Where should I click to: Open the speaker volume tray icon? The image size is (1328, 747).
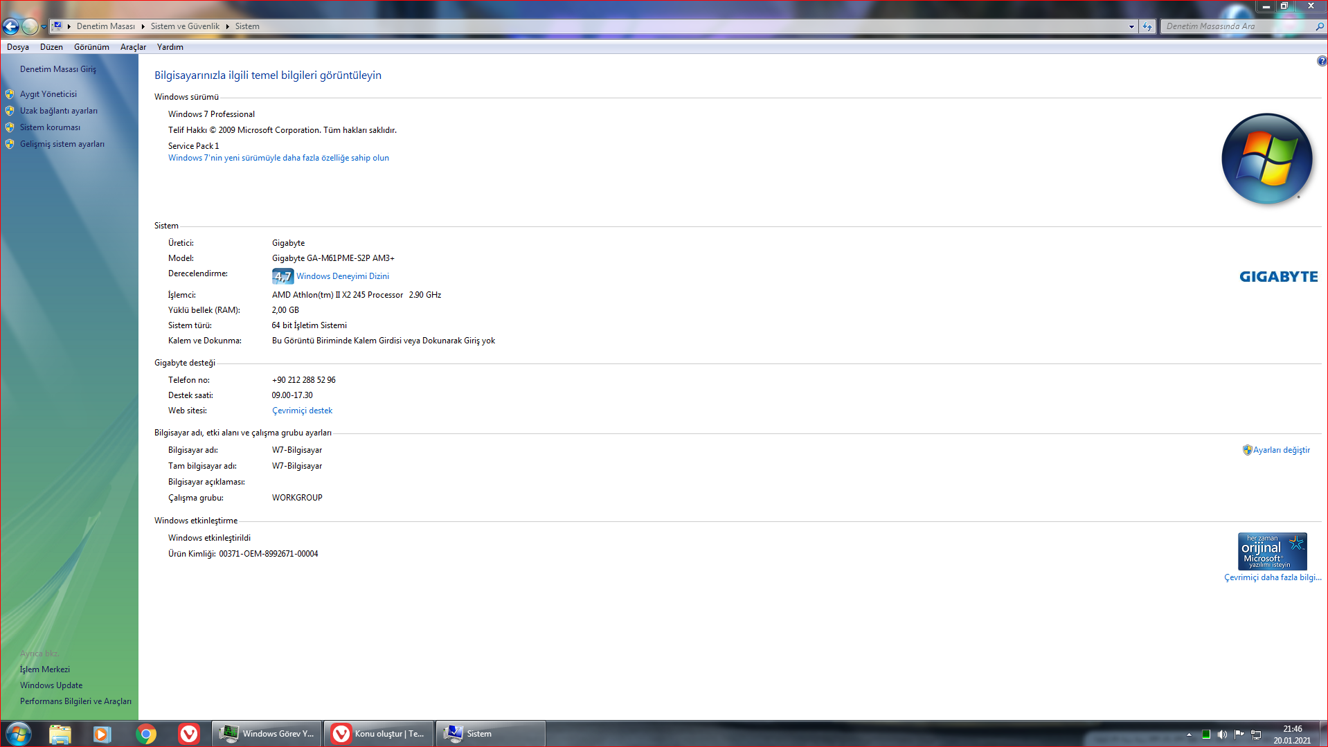click(1222, 735)
